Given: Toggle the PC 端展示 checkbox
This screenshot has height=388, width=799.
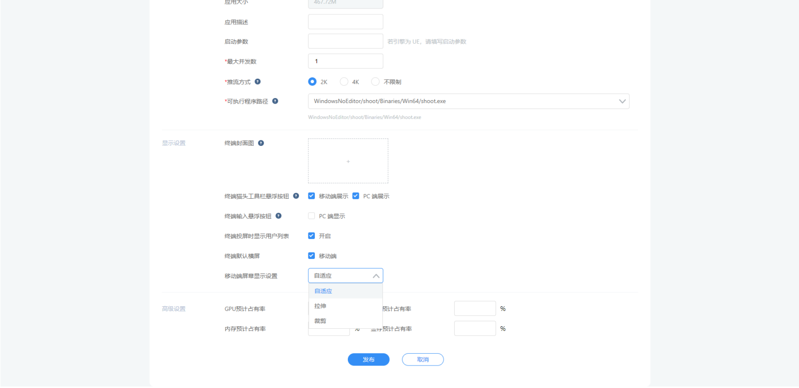Looking at the screenshot, I should 356,196.
